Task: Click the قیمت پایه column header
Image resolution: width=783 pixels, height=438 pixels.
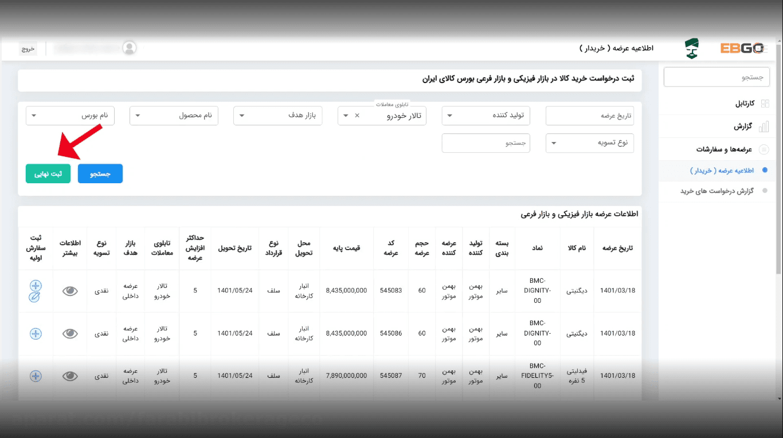Action: [347, 248]
